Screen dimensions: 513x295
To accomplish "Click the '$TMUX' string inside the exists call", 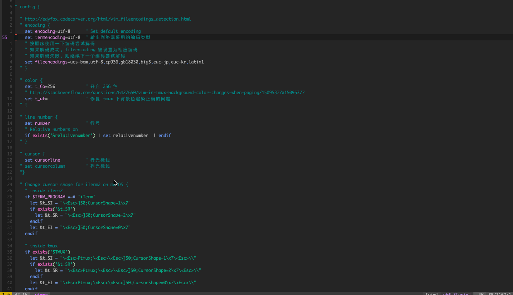I will pos(59,252).
